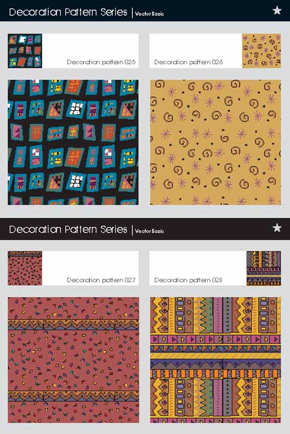The width and height of the screenshot is (290, 434).
Task: Click 'Vector Basic' text in second header
Action: pyautogui.click(x=150, y=231)
